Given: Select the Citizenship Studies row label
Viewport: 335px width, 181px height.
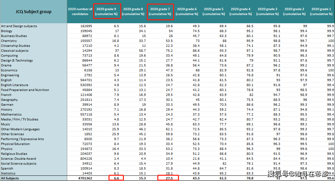Looking at the screenshot, I should pos(16,46).
